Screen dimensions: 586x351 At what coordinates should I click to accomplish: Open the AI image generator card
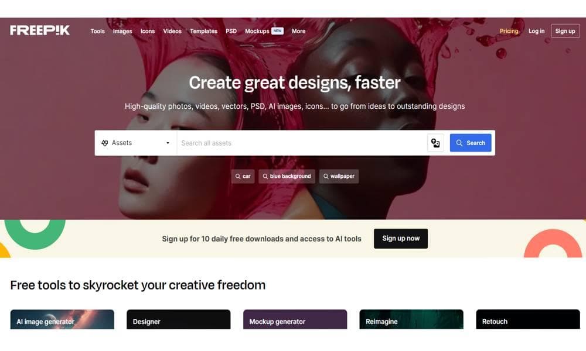point(63,319)
